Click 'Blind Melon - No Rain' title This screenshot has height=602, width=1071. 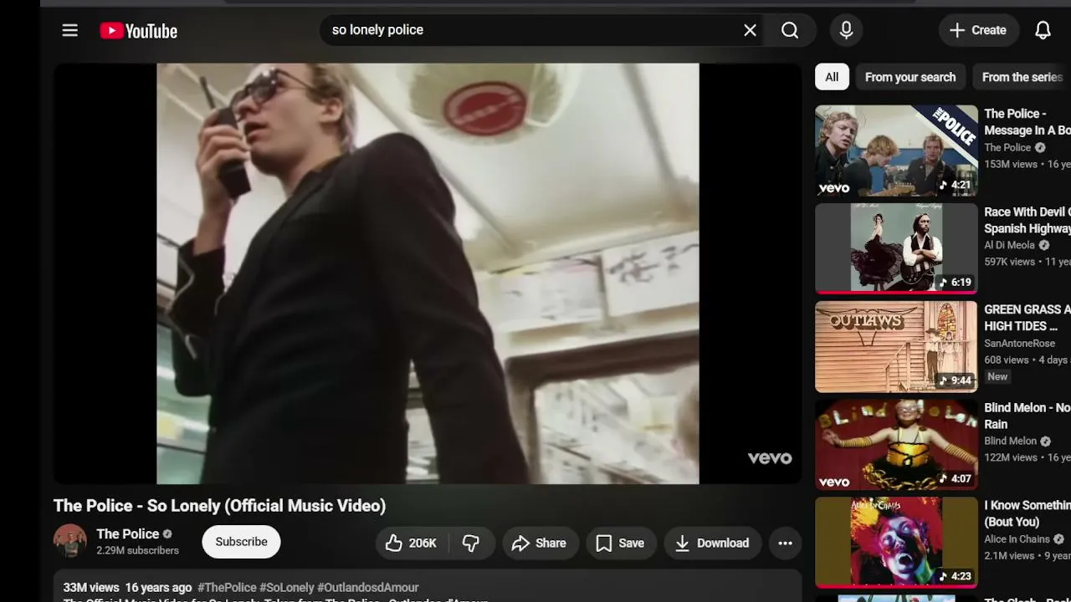tap(1027, 416)
